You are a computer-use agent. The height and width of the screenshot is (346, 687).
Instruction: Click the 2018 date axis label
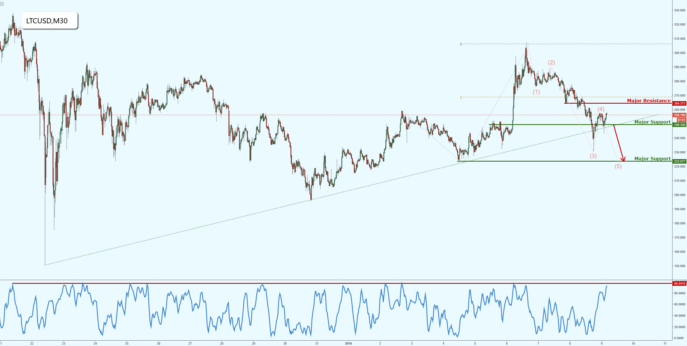tap(348, 343)
